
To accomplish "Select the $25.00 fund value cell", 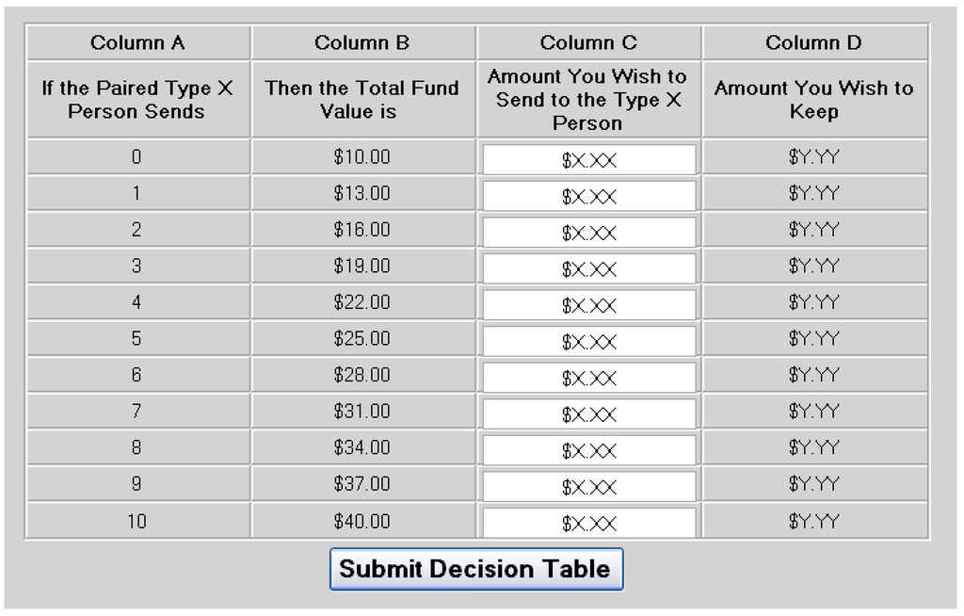I will coord(362,338).
